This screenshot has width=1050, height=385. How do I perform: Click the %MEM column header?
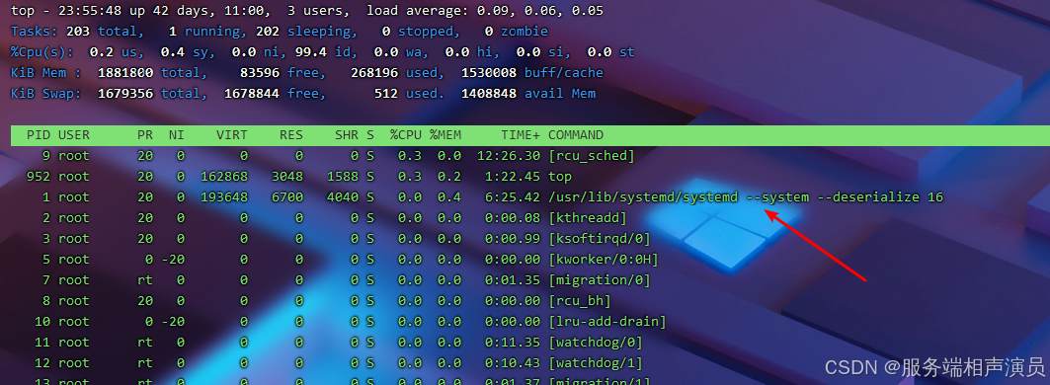[445, 135]
